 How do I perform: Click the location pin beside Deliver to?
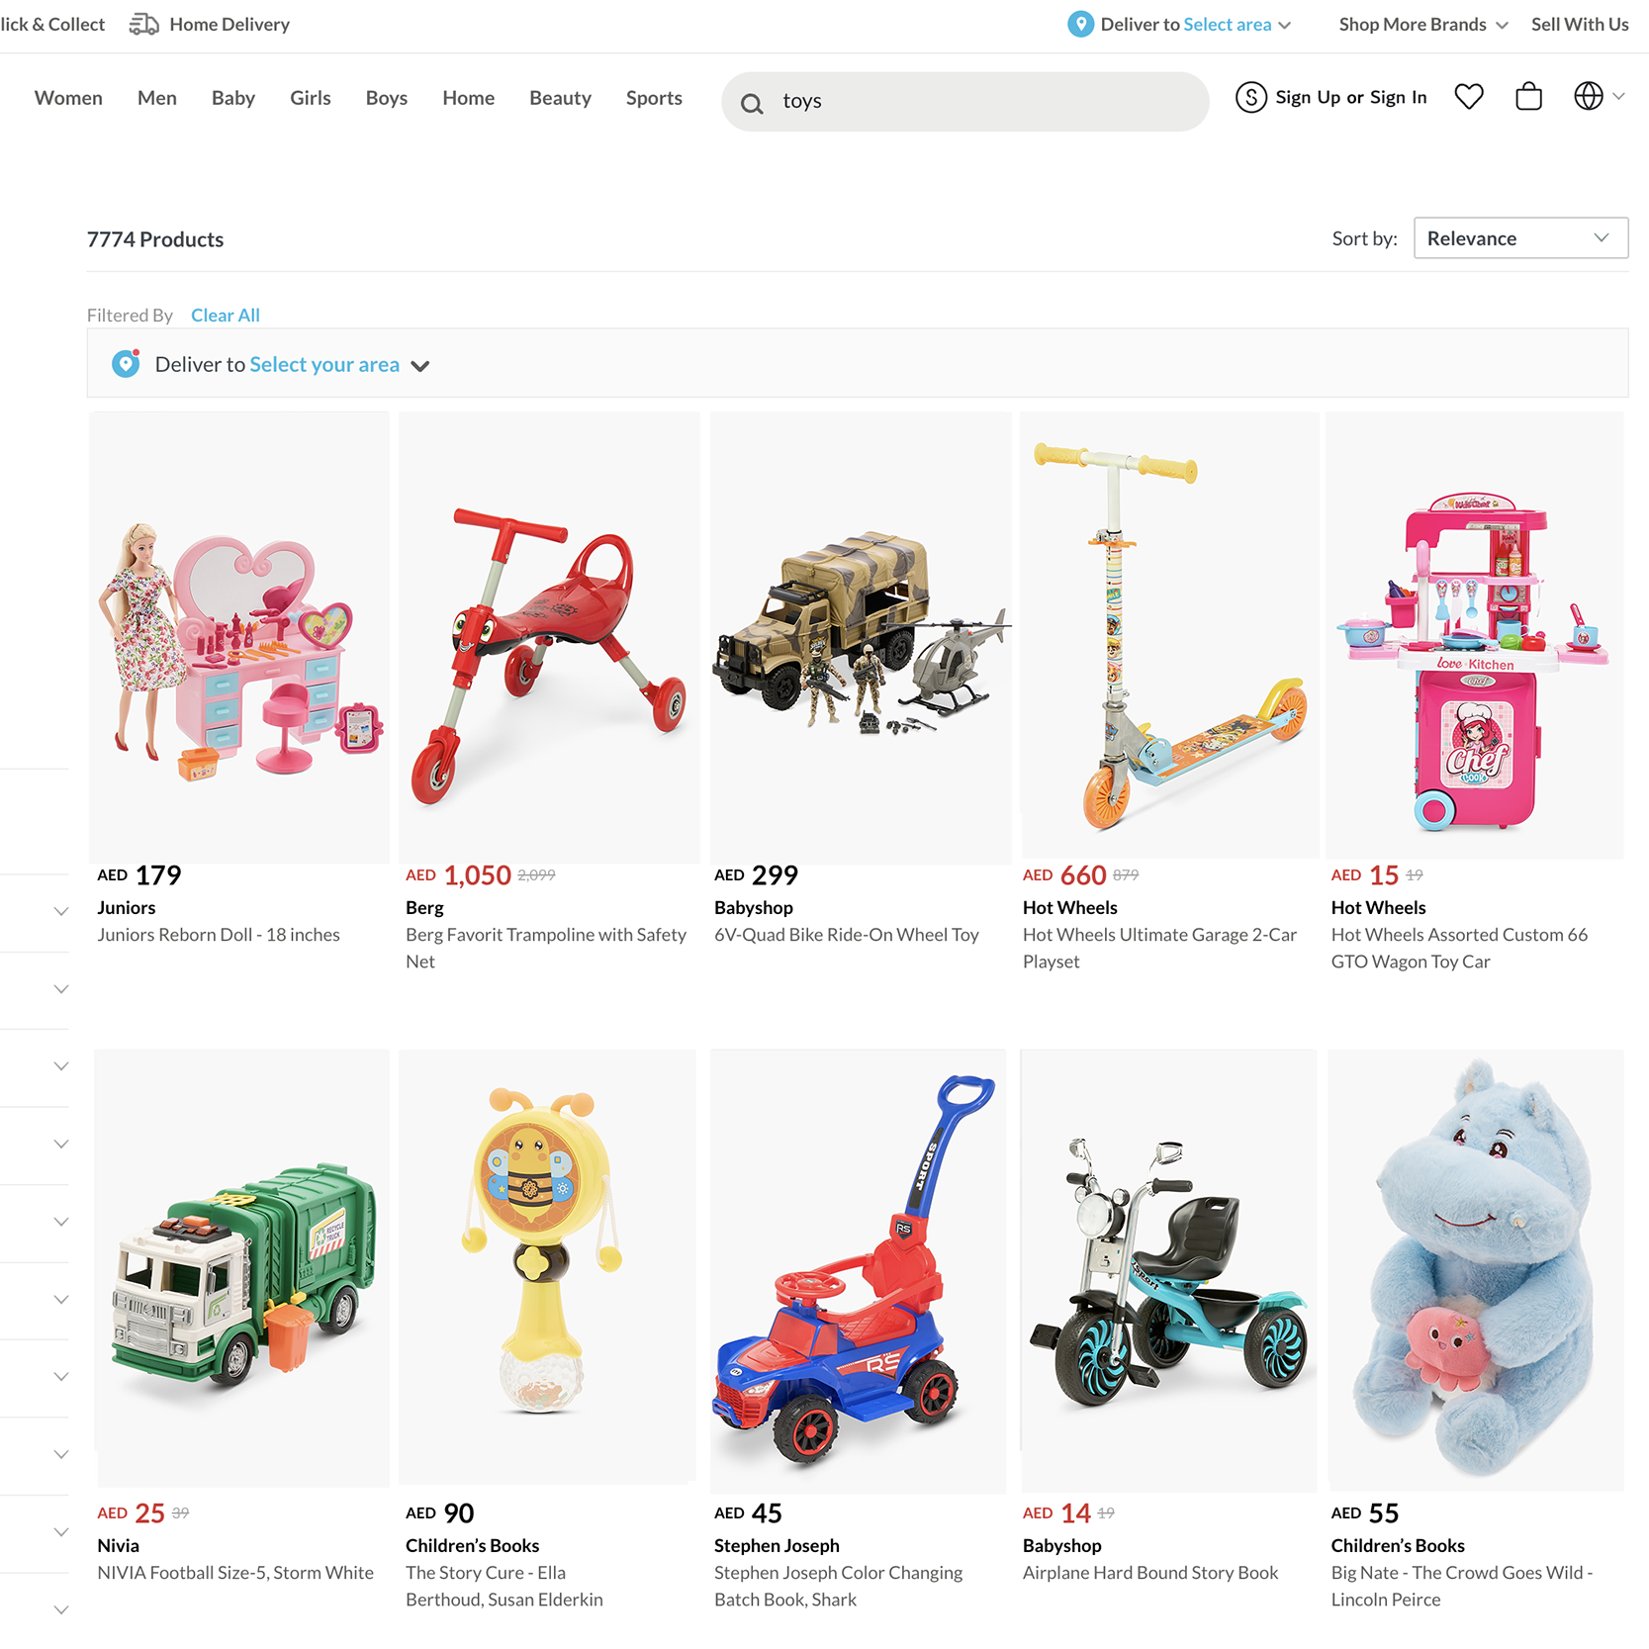[1080, 24]
